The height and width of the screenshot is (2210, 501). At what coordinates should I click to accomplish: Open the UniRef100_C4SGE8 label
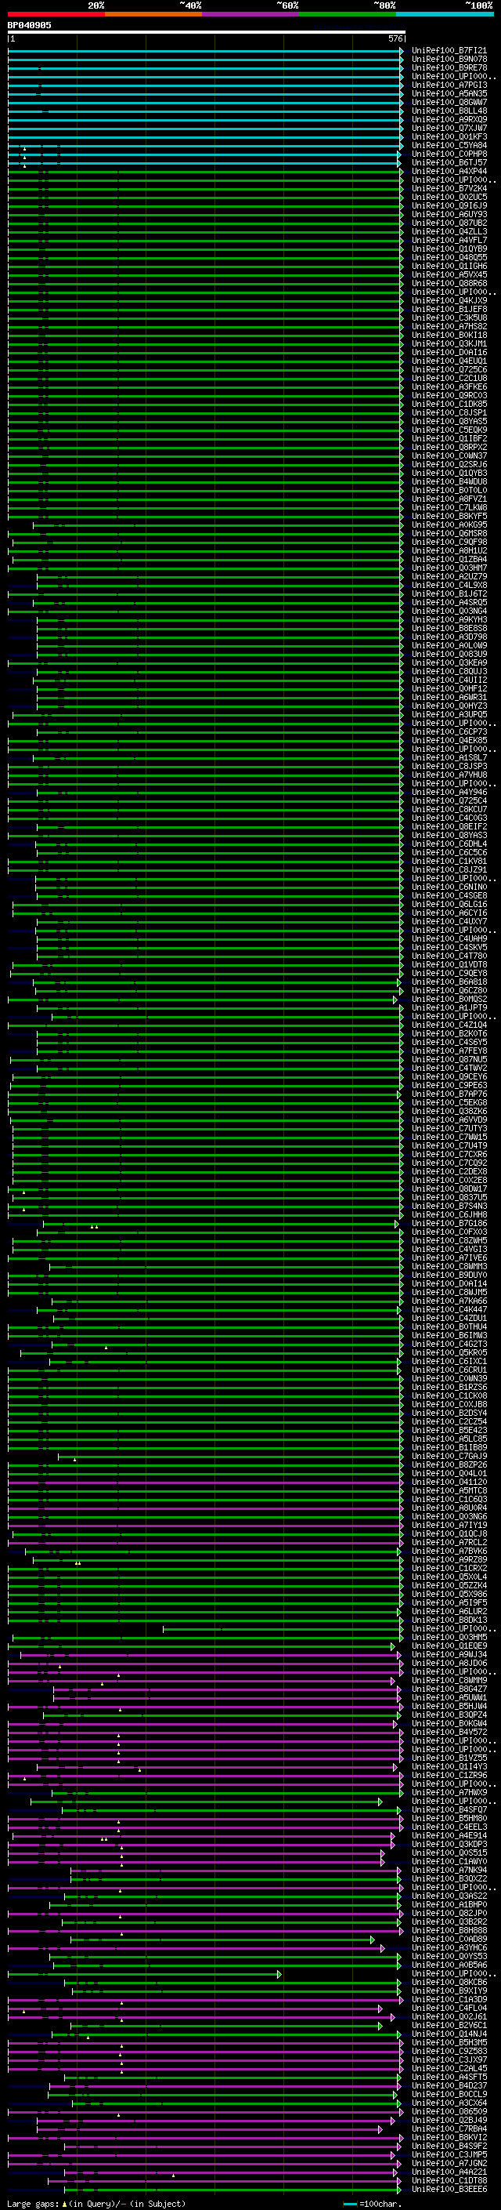pos(449,895)
